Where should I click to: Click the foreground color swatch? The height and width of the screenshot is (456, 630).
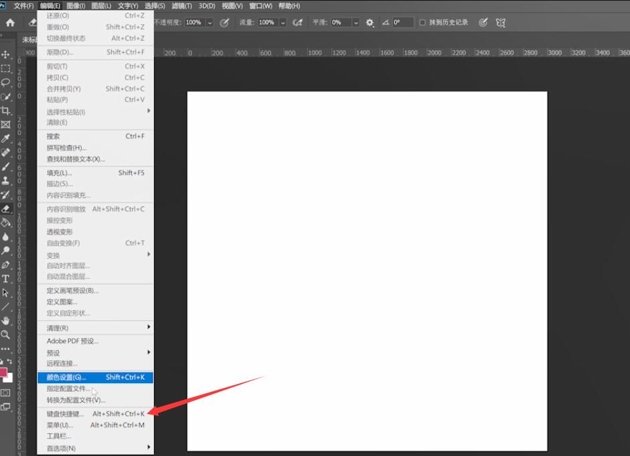pyautogui.click(x=3, y=372)
